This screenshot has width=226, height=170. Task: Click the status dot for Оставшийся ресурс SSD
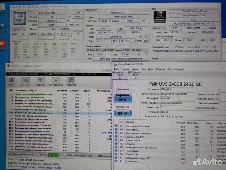116,158
